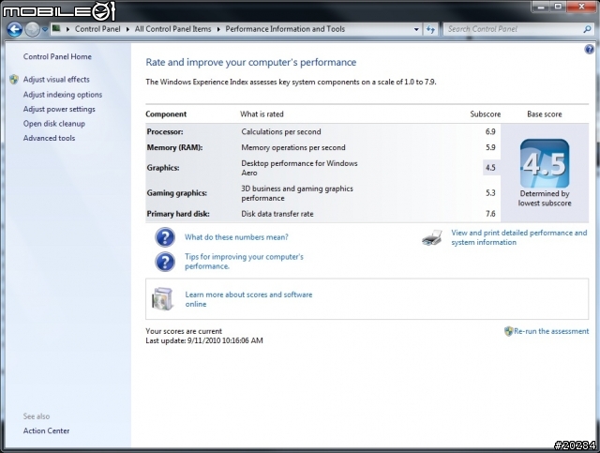The width and height of the screenshot is (600, 453).
Task: Click the printer icon
Action: click(x=432, y=237)
